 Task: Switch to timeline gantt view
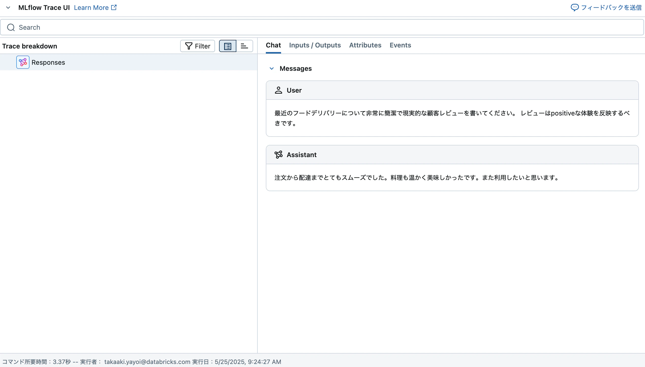pyautogui.click(x=244, y=46)
